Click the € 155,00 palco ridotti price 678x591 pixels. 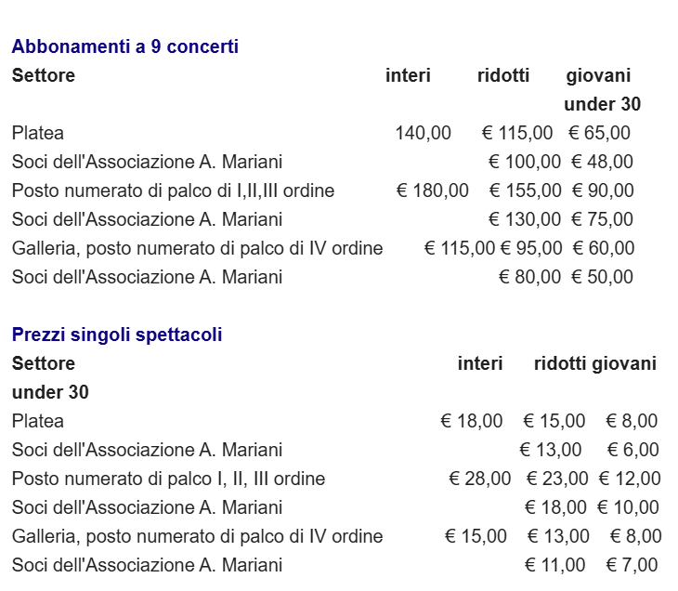coord(526,190)
